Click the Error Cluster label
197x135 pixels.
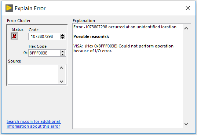pyautogui.click(x=19, y=21)
